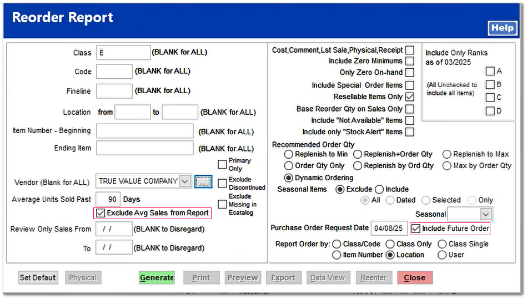Toggle Include "Not Available" Items checkbox
The image size is (527, 299).
click(410, 120)
